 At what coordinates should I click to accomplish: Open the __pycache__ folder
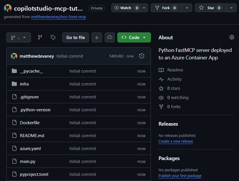(31, 71)
